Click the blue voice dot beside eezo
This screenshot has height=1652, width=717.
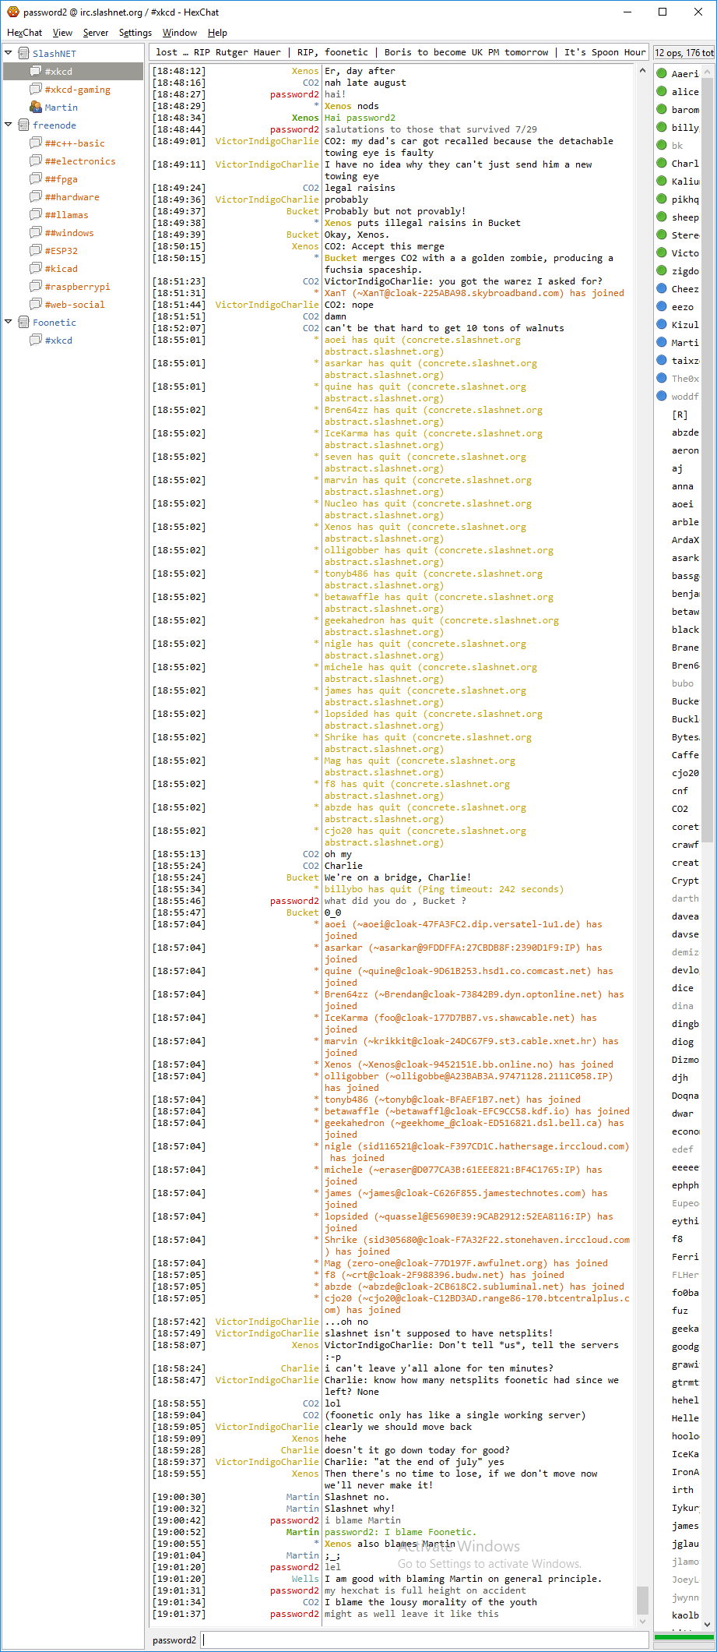coord(662,306)
